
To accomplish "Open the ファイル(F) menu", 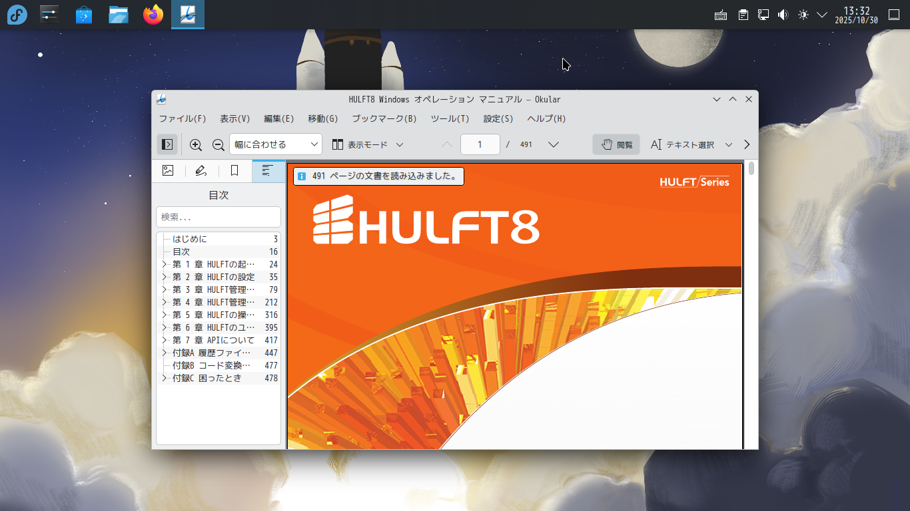I will (183, 119).
